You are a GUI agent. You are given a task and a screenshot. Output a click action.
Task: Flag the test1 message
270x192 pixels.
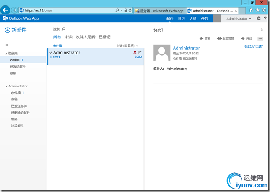click(x=140, y=52)
